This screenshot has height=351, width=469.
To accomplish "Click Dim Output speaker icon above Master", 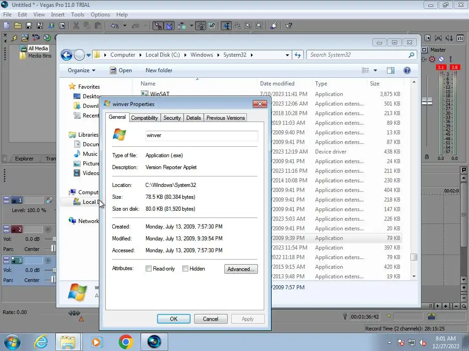I will 449,38.
